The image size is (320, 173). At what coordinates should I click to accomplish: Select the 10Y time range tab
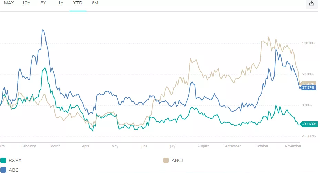tap(26, 3)
